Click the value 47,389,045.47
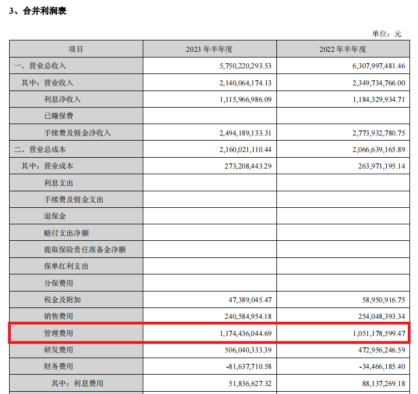Screen dimensions: 418x394 [x=250, y=300]
